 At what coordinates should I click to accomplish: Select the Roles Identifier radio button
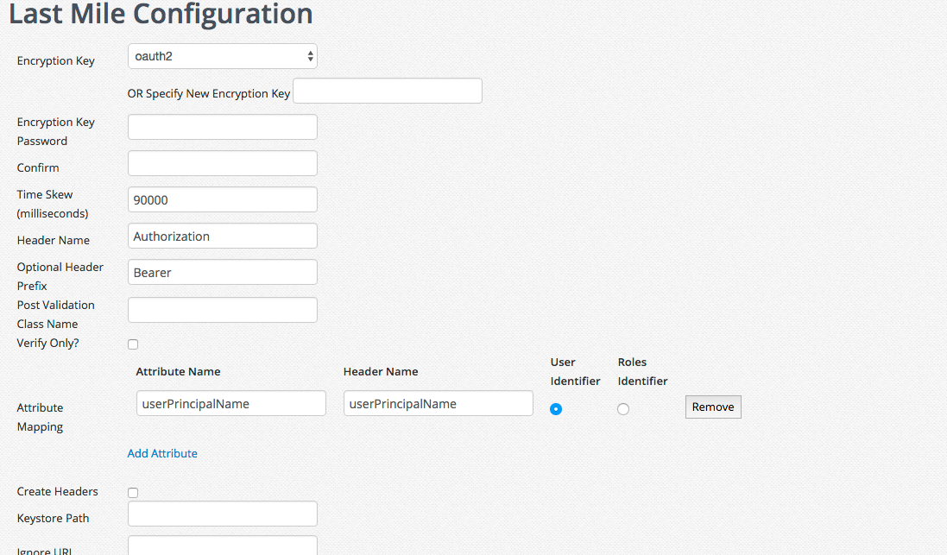(x=623, y=409)
